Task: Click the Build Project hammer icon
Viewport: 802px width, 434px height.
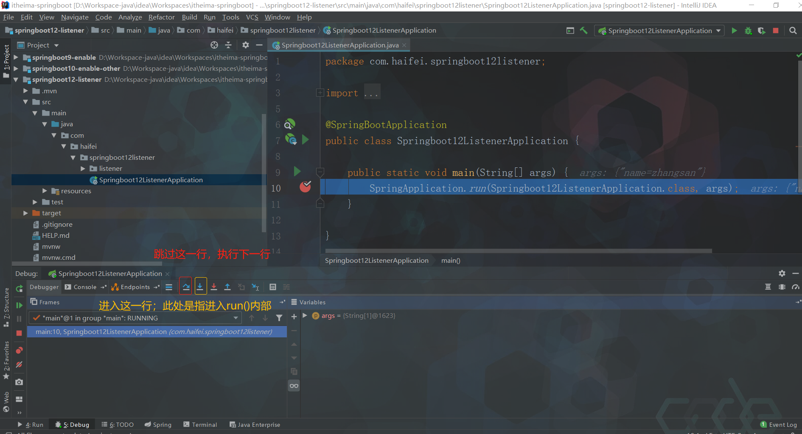Action: [x=584, y=31]
